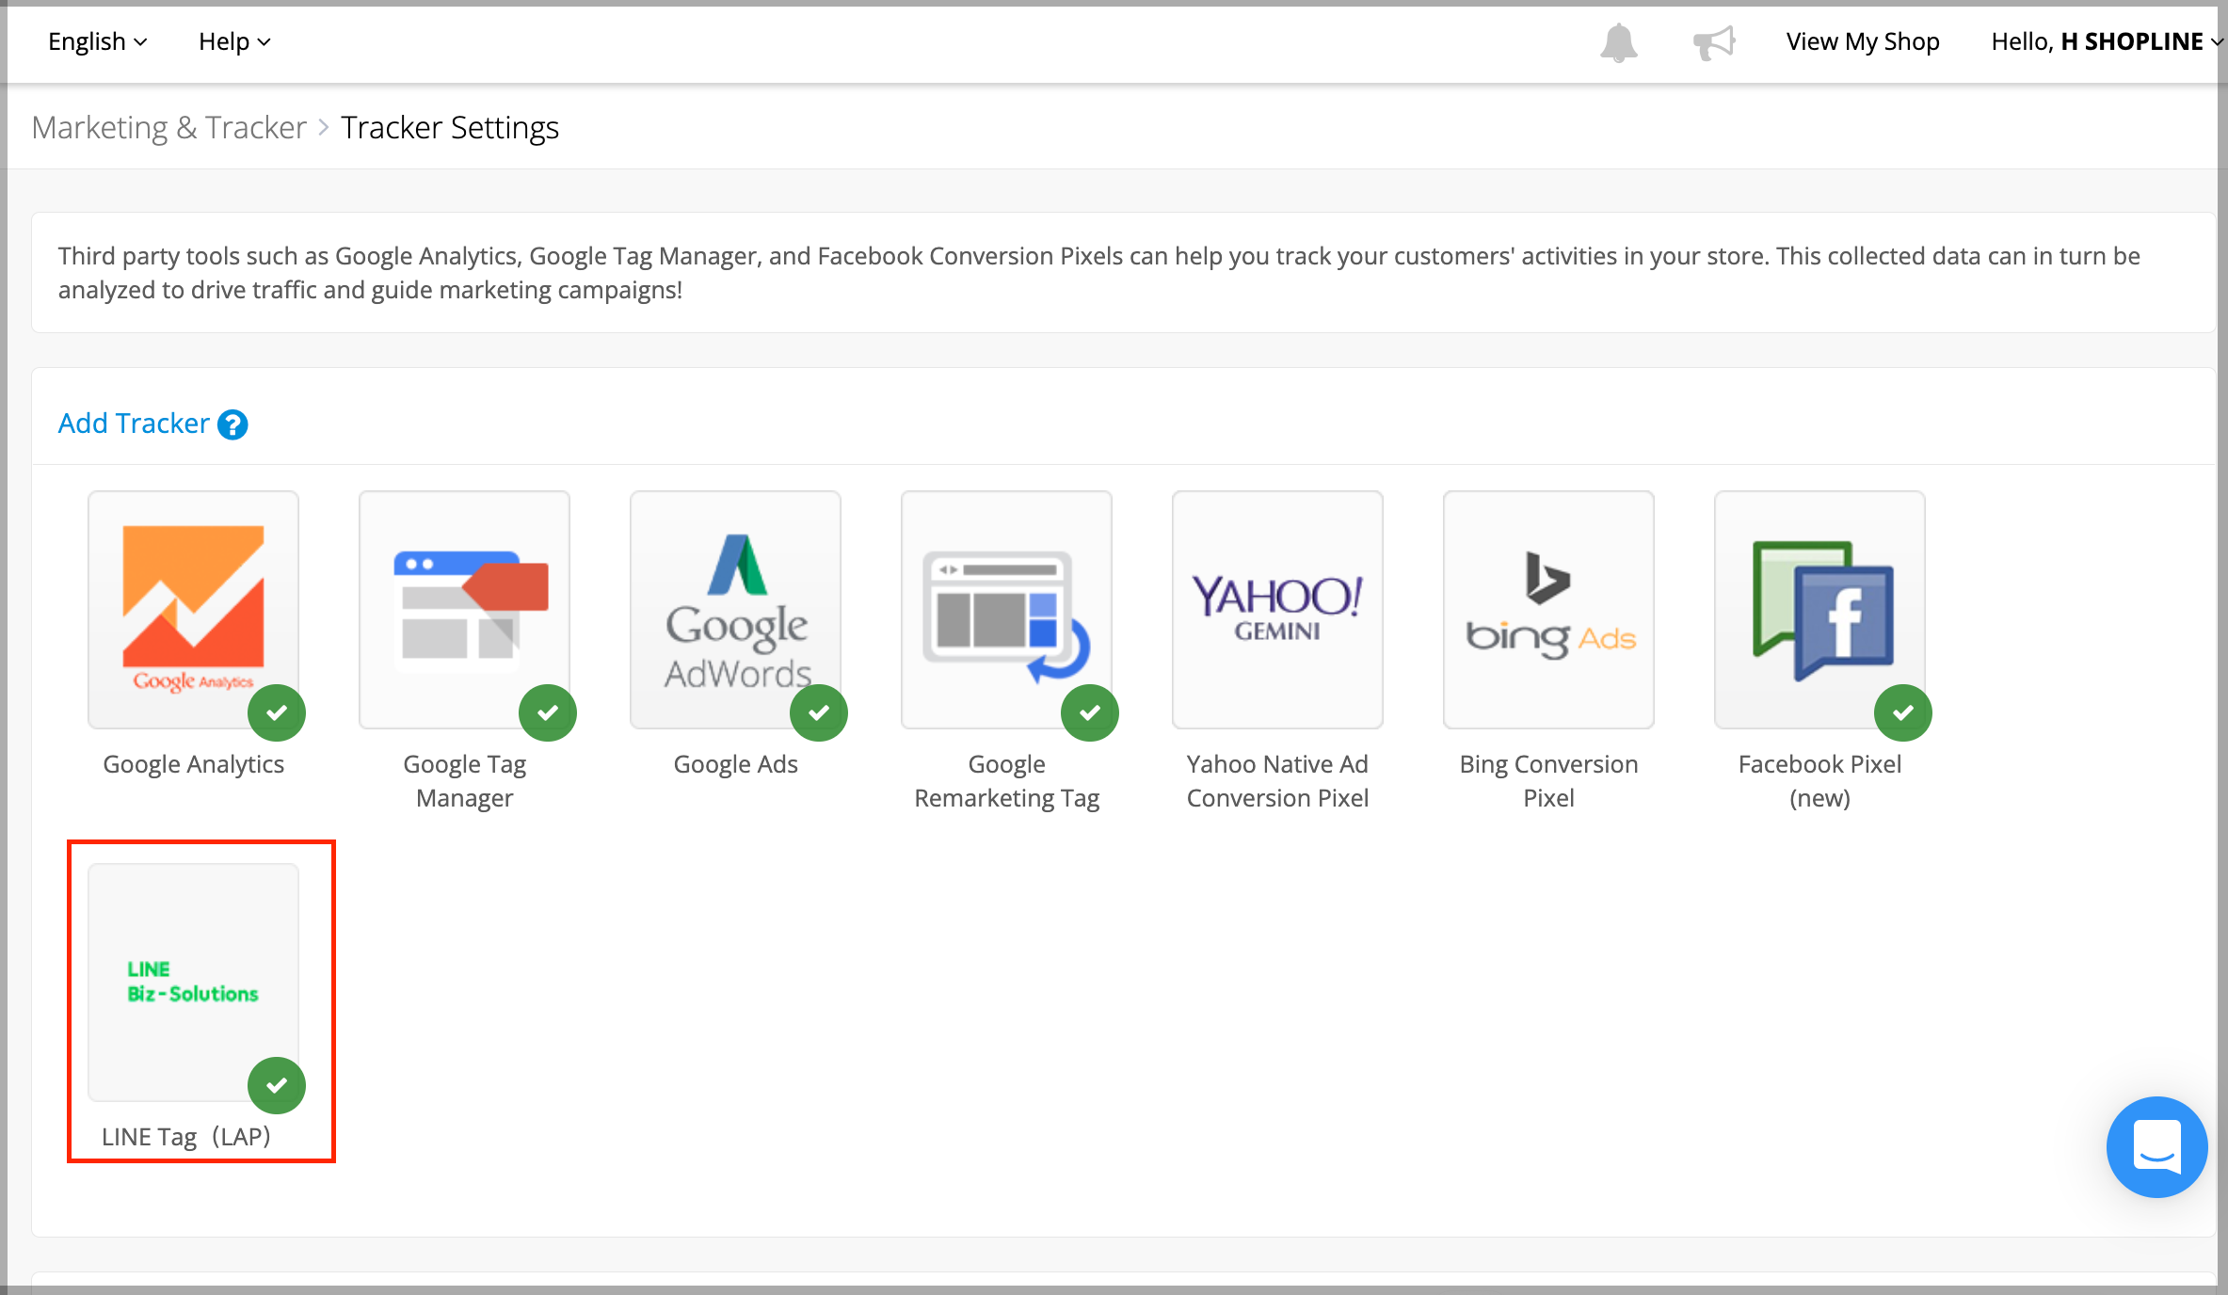Click the LINE Tag (LAP) label
Viewport: 2228px width, 1295px height.
(x=186, y=1137)
